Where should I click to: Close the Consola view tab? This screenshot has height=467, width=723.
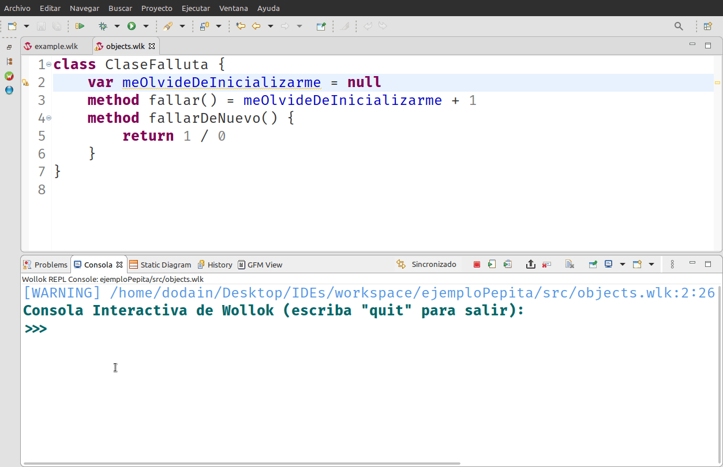(119, 265)
